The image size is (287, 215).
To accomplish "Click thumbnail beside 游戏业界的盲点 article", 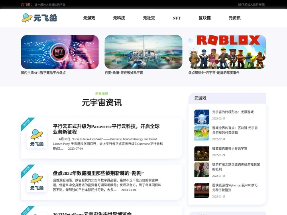I will point(202,133).
